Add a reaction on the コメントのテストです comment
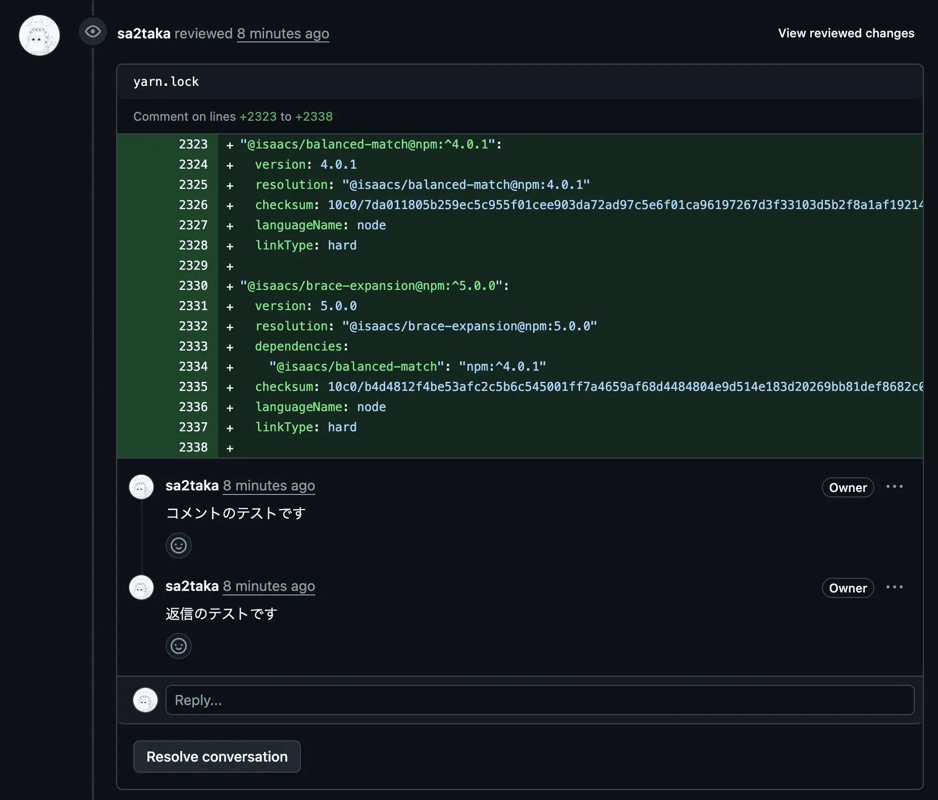Viewport: 938px width, 800px height. pos(179,545)
